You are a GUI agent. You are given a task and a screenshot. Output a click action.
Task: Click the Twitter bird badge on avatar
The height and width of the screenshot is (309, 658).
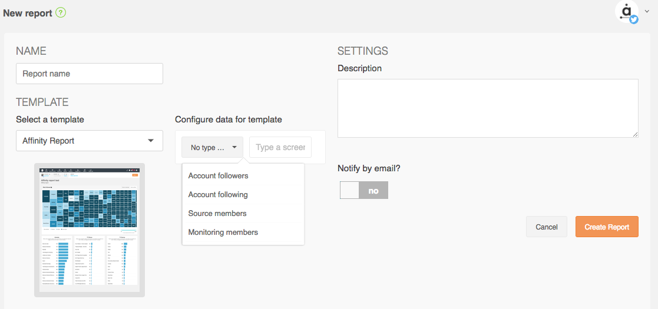634,19
